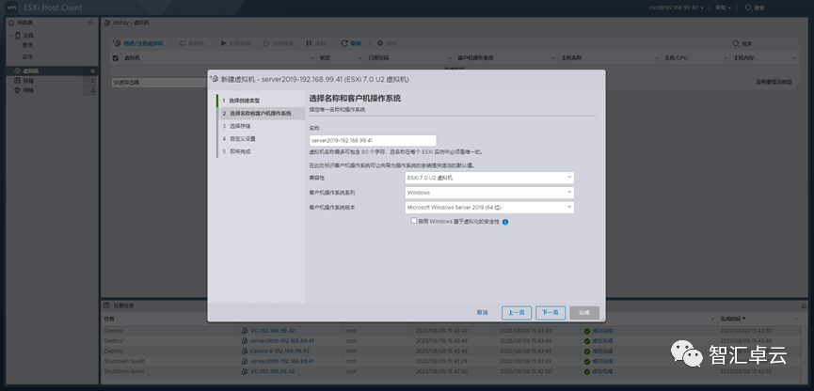Image resolution: width=814 pixels, height=391 pixels.
Task: Click the 上一页 previous button
Action: tap(517, 313)
